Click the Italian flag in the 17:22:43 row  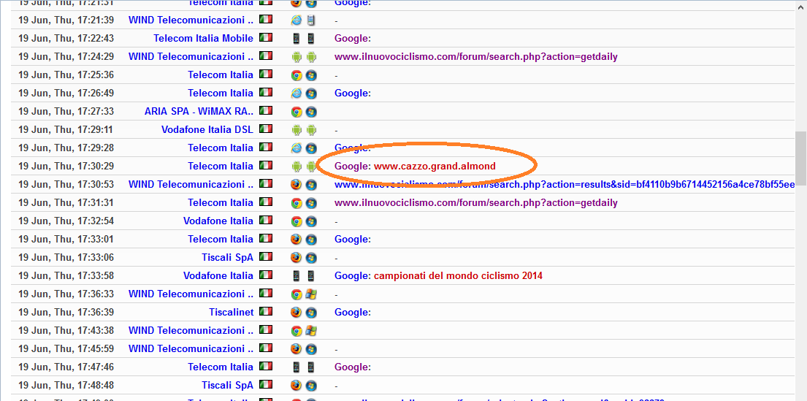point(266,38)
